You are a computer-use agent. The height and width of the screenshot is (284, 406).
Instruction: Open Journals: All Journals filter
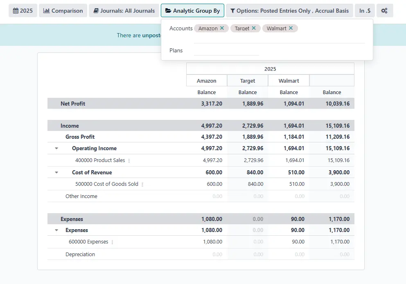[x=124, y=11]
